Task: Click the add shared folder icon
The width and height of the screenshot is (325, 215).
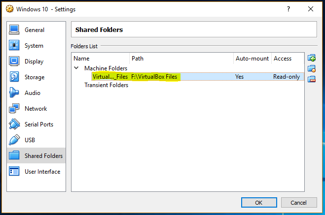Action: pyautogui.click(x=311, y=58)
